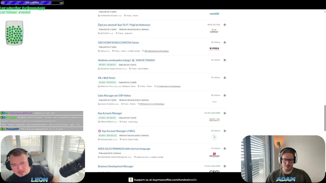326x183 pixels.
Task: Click the nethost company logo
Action: point(214,31)
